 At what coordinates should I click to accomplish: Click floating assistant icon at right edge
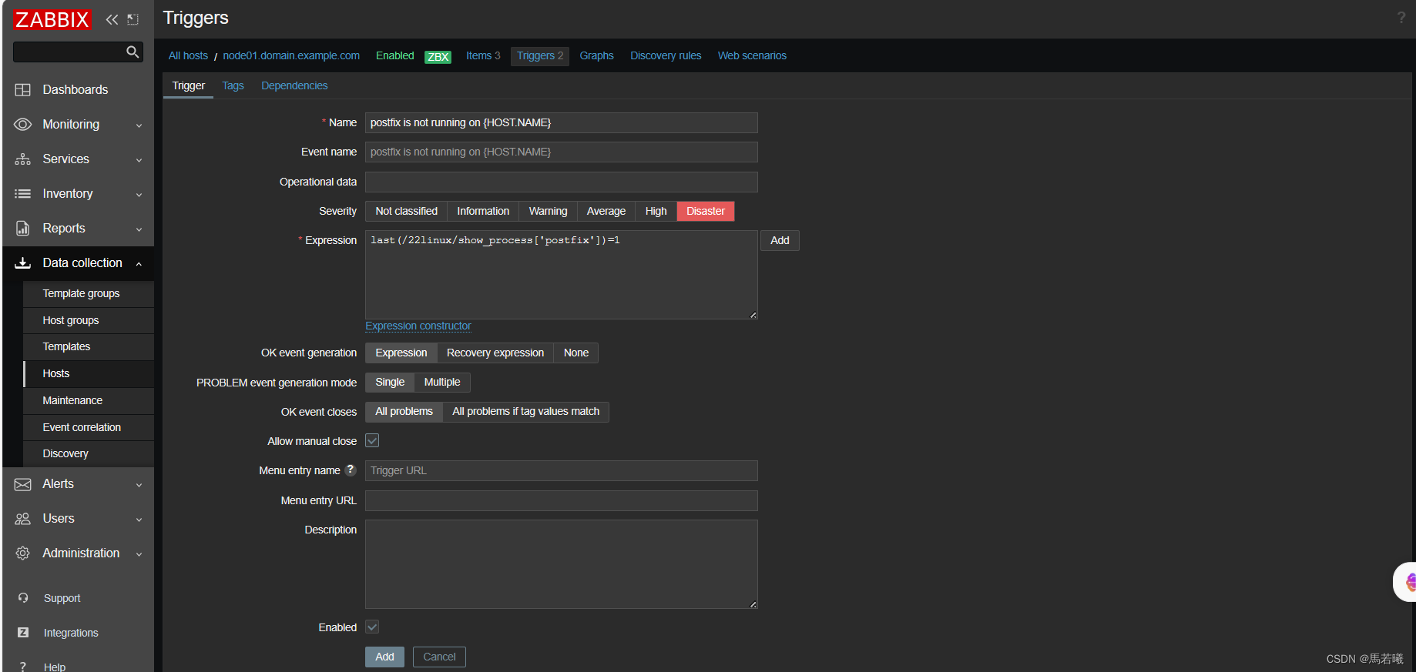coord(1407,582)
